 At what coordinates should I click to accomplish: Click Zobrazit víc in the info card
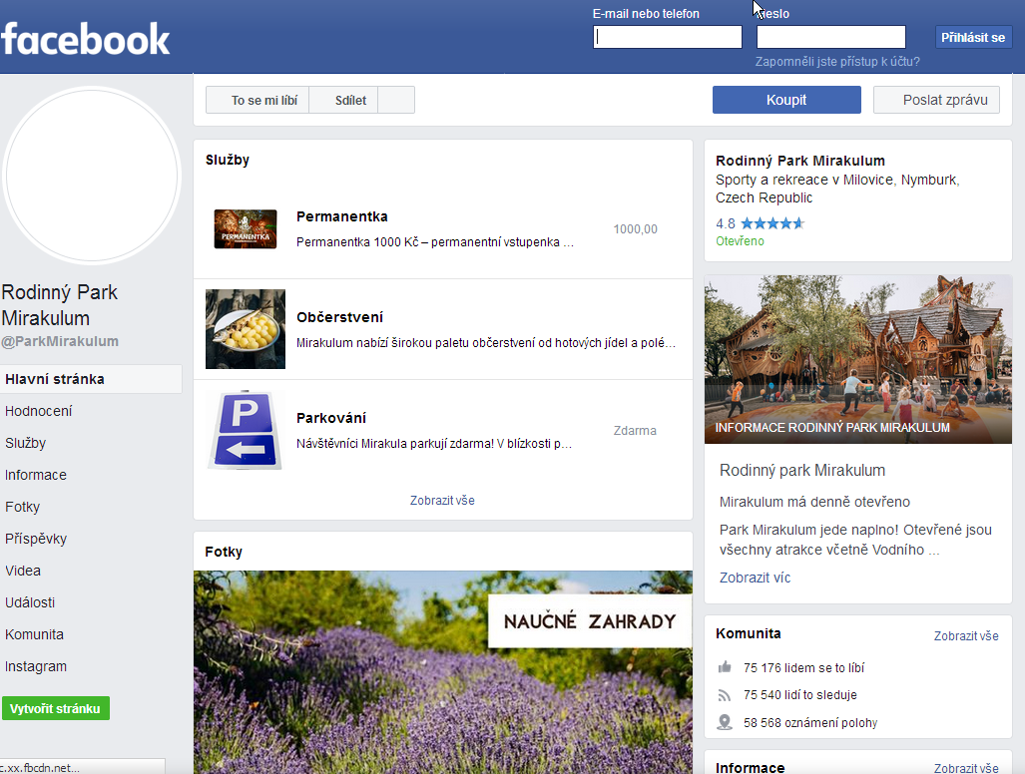755,578
